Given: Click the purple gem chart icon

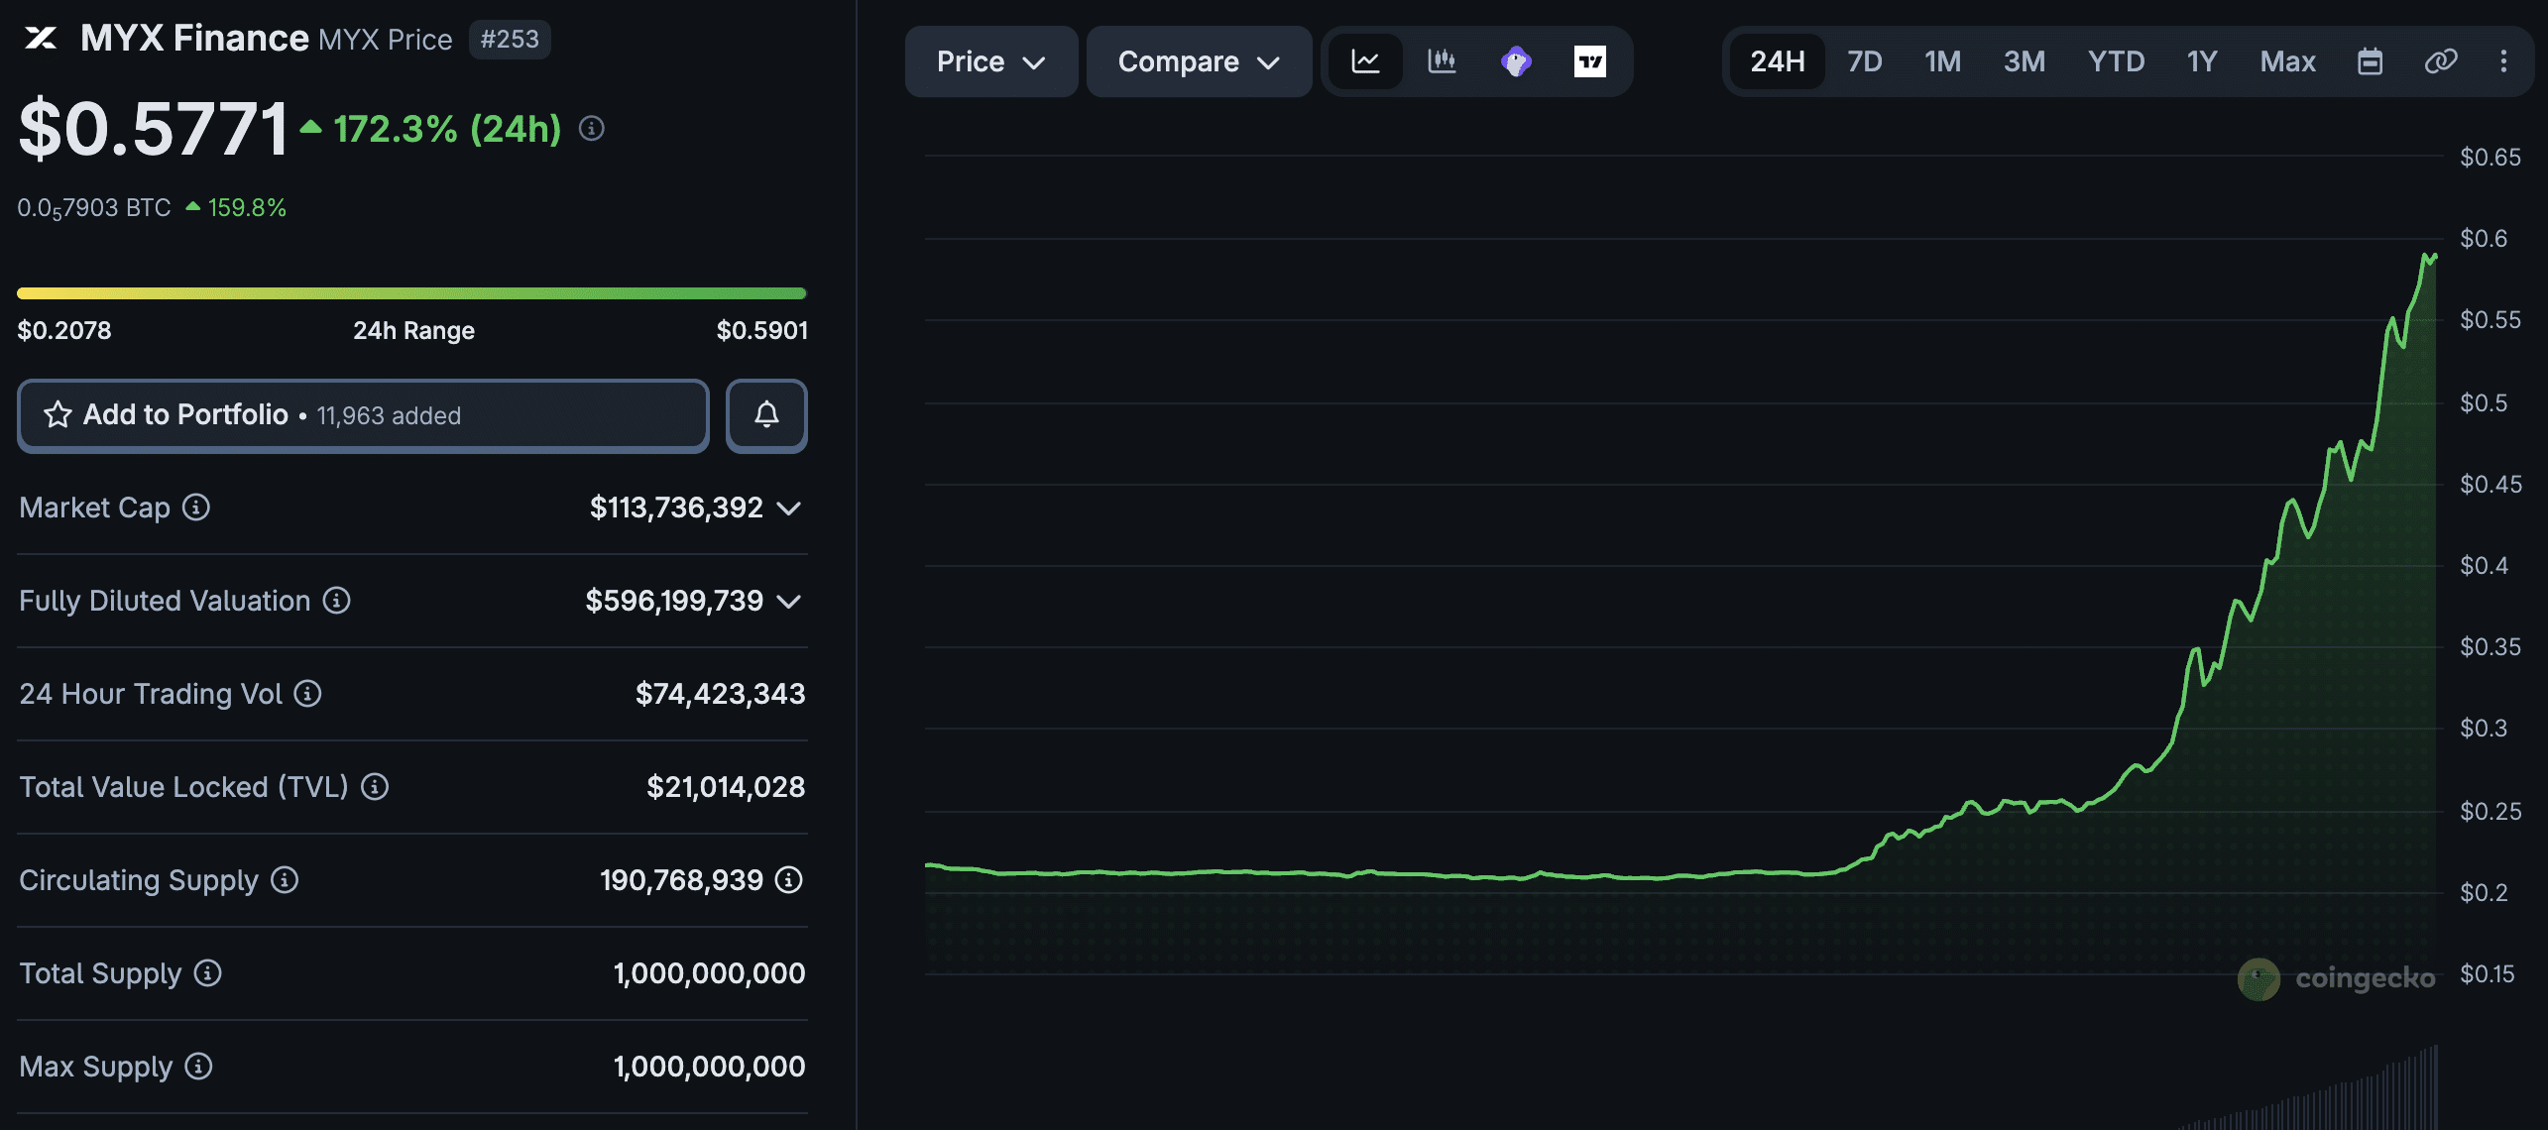Looking at the screenshot, I should (1516, 61).
